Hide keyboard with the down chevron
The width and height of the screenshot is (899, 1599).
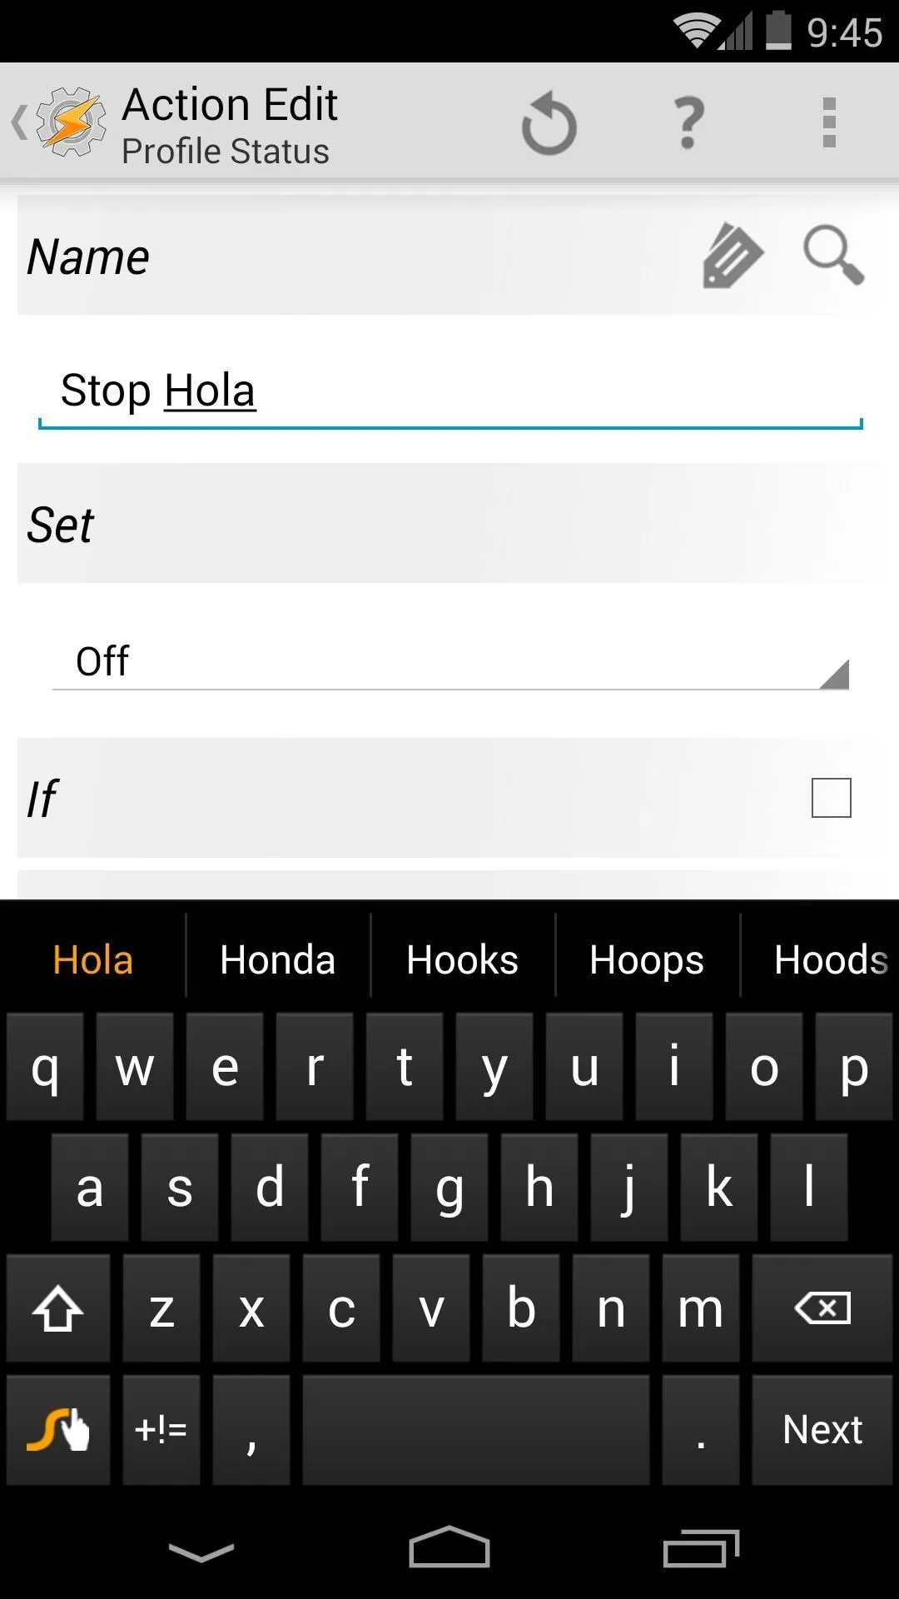pyautogui.click(x=201, y=1552)
